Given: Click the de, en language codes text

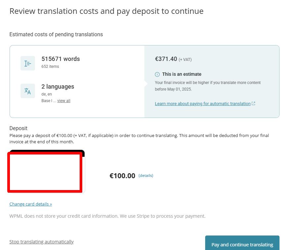Looking at the screenshot, I should [x=47, y=94].
